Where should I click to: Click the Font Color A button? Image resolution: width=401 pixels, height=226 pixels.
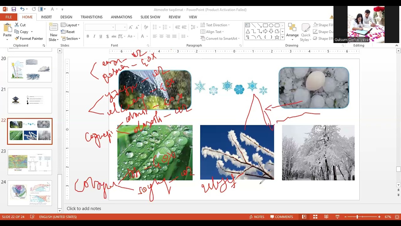[x=143, y=36]
